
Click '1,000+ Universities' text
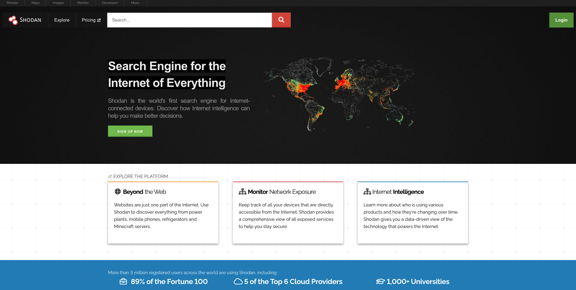pos(418,282)
